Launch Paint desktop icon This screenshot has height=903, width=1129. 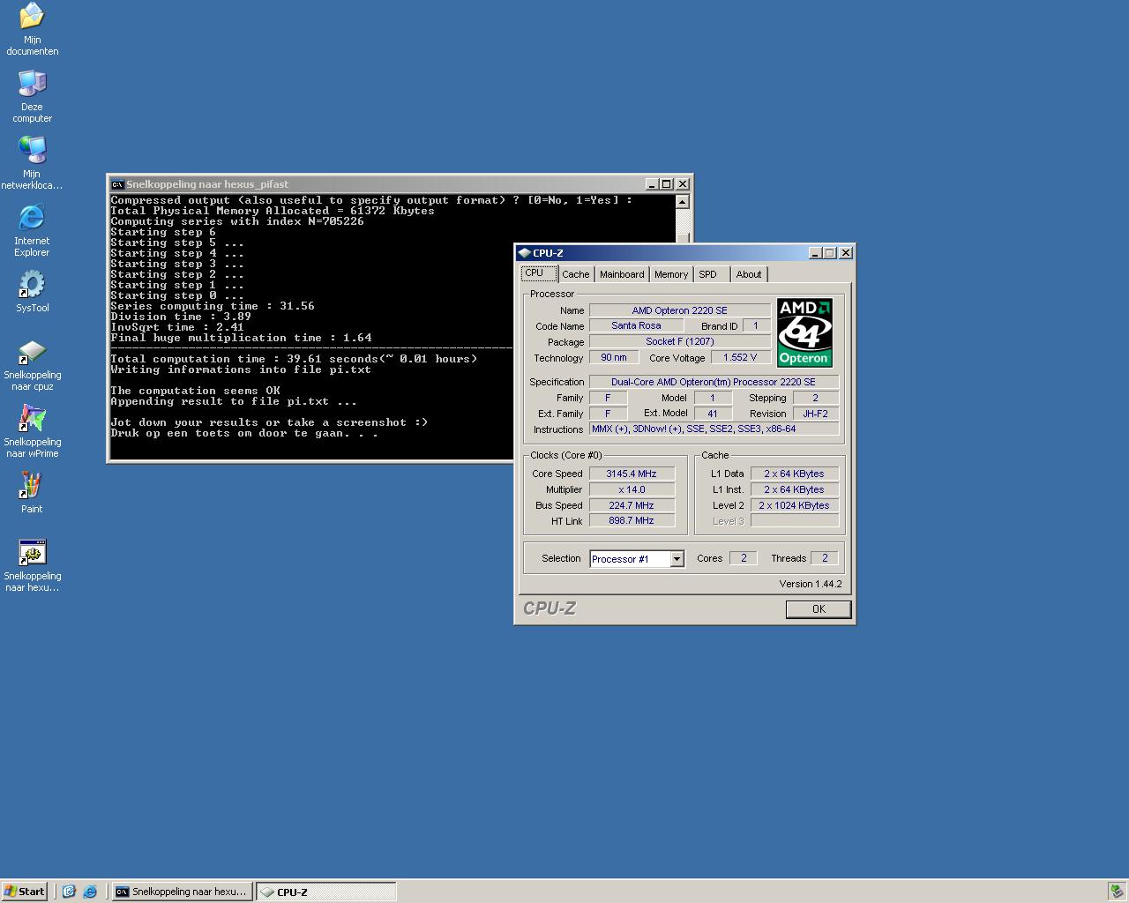point(32,492)
